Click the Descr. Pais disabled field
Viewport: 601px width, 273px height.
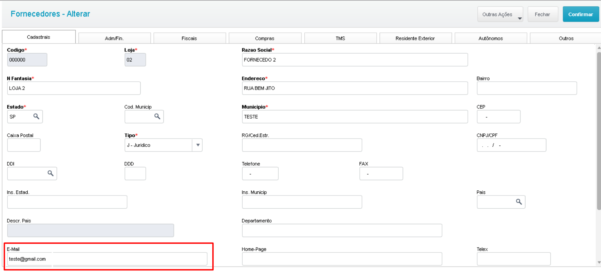coord(90,231)
